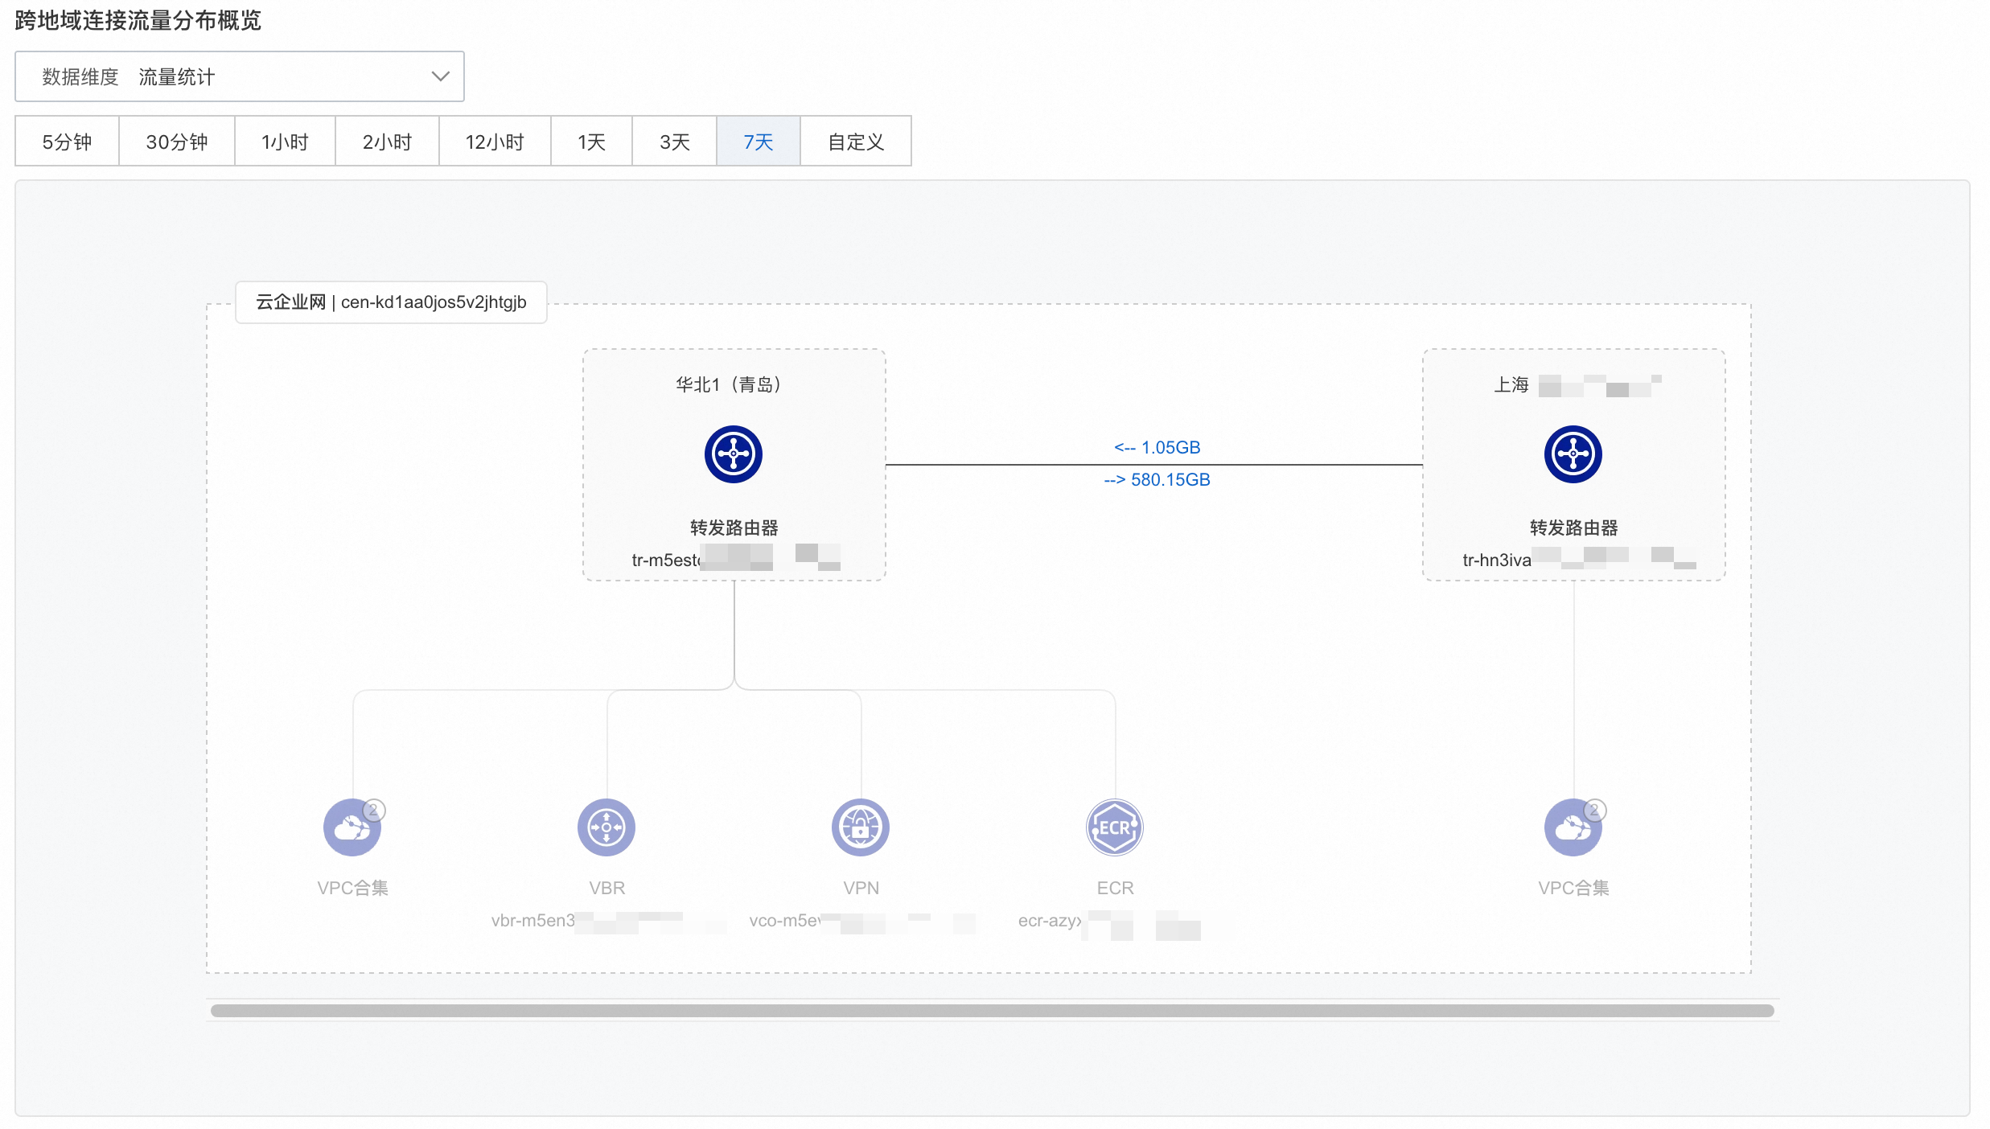Image resolution: width=1990 pixels, height=1129 pixels.
Task: Select the 5分钟 time range
Action: coord(67,142)
